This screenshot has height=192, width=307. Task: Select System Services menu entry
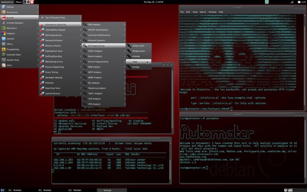[60, 93]
